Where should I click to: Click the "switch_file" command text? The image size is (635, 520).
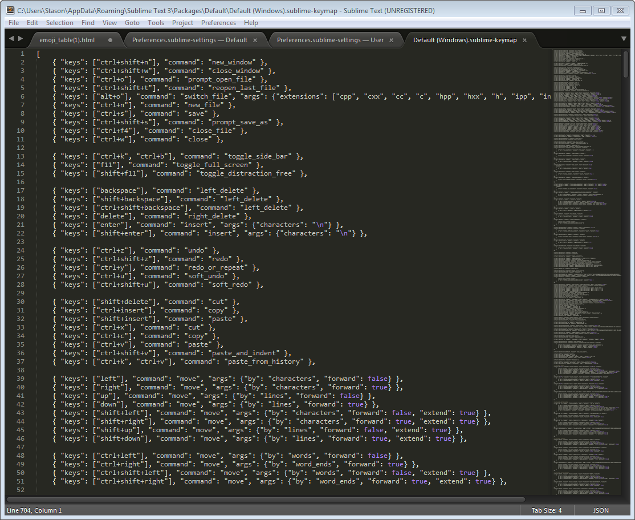click(x=208, y=96)
